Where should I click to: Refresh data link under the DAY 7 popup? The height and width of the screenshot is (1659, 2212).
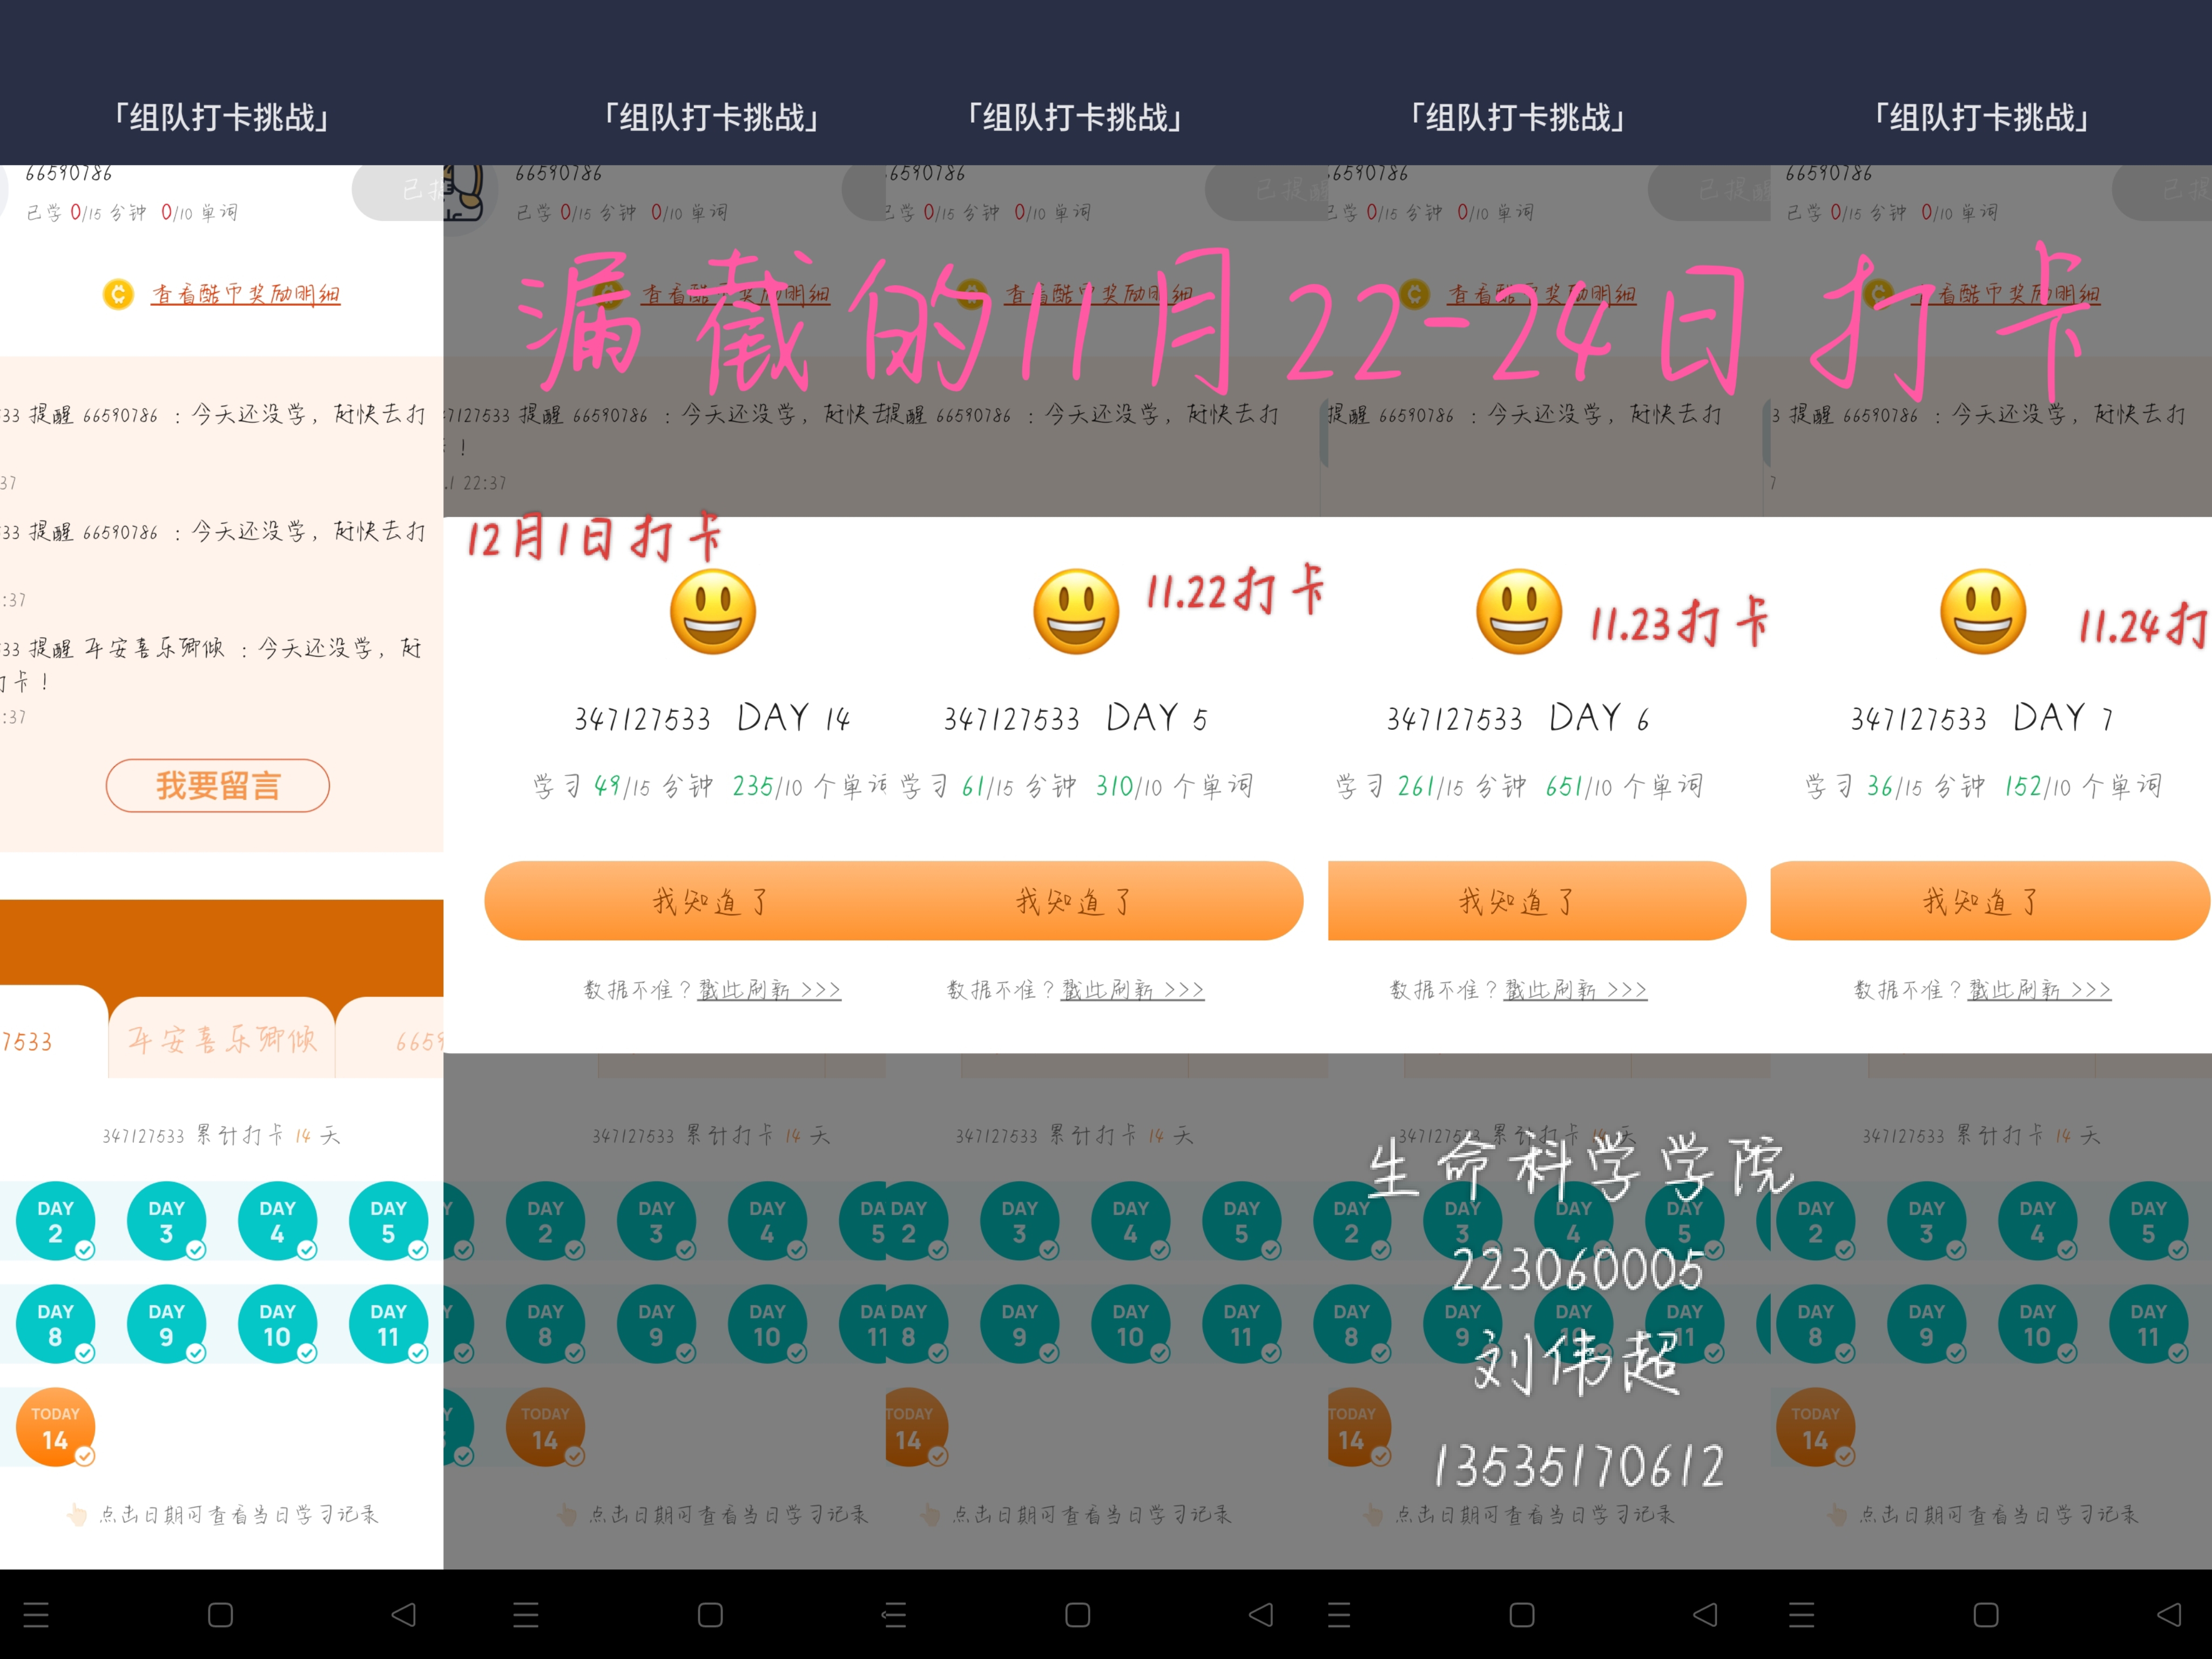2040,989
